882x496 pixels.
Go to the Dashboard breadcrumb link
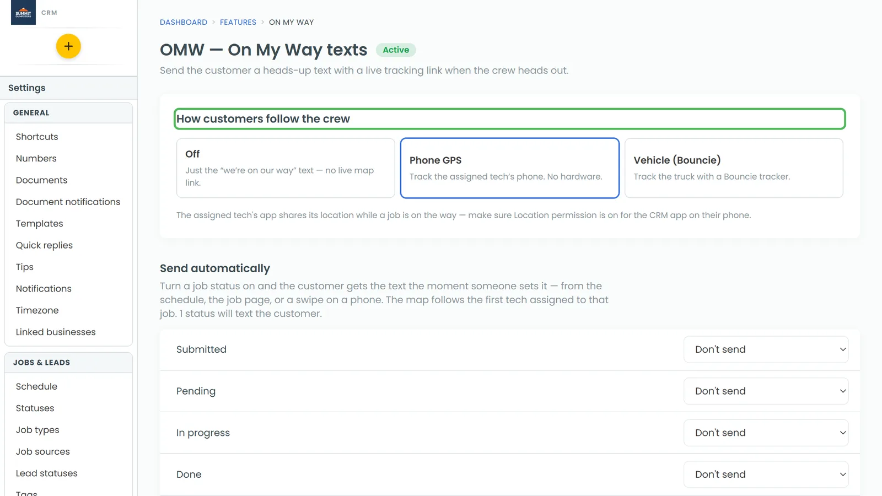(x=184, y=22)
